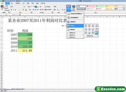Screen dimensions: 126x92
Task: Click the font color red A icon
Action: [x=26, y=10]
